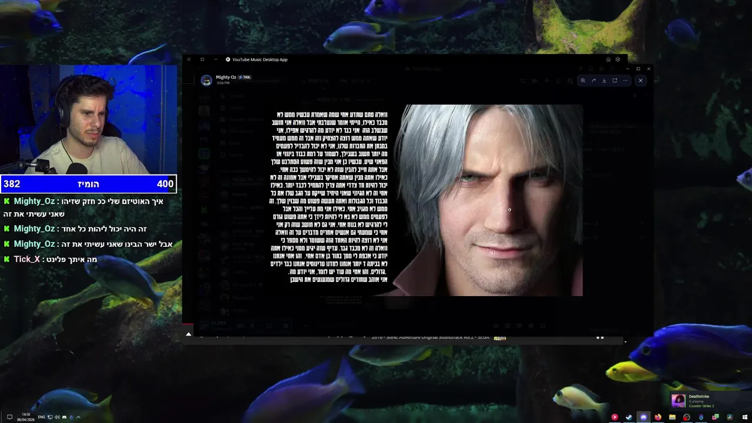
Task: Open YouTube Music settings gear icon
Action: pos(617,59)
